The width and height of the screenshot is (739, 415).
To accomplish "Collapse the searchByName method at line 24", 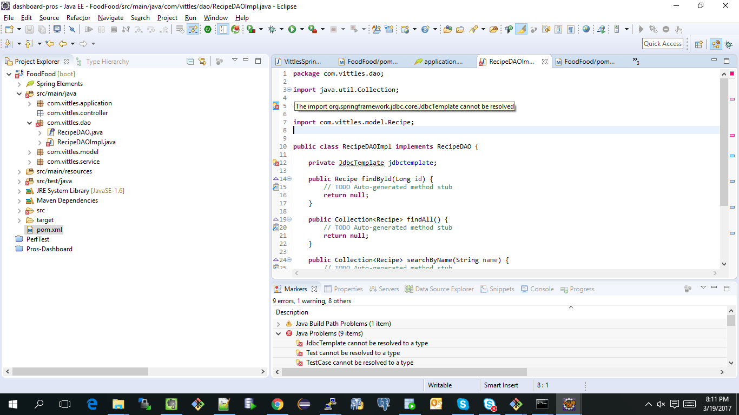I will (x=289, y=260).
